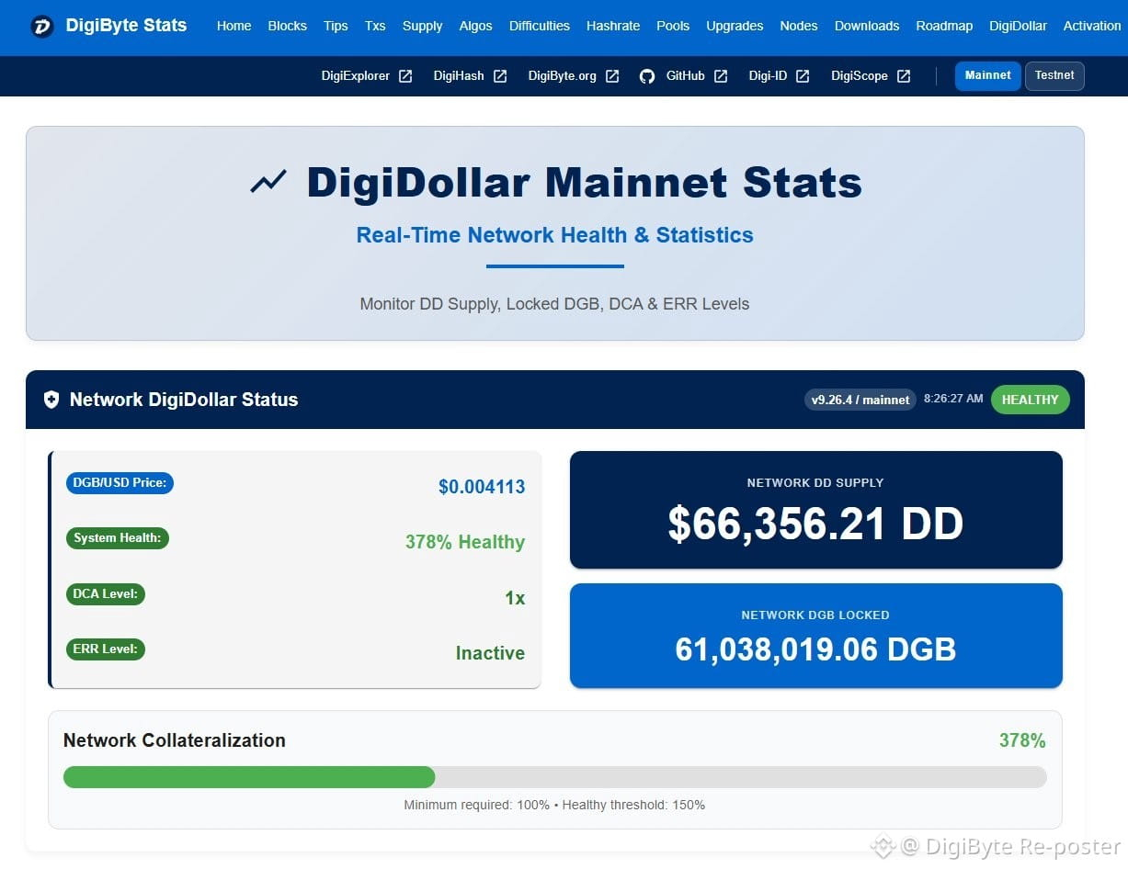Click the DCA Level label badge
The image size is (1128, 869).
pos(106,593)
